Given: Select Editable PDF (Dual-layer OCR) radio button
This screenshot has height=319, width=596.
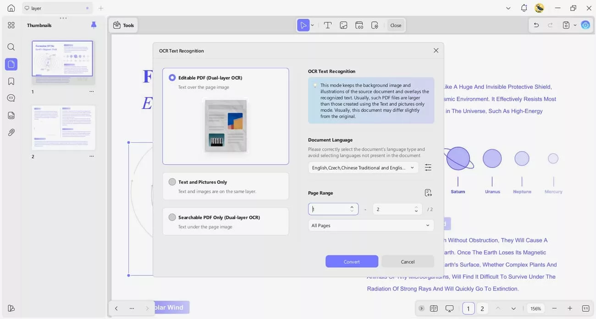Looking at the screenshot, I should [x=172, y=78].
